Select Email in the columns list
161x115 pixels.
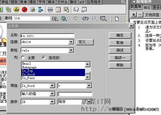point(53,63)
